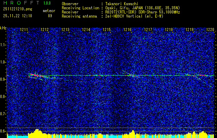Click the 0.8 frequency axis label

tap(2, 97)
